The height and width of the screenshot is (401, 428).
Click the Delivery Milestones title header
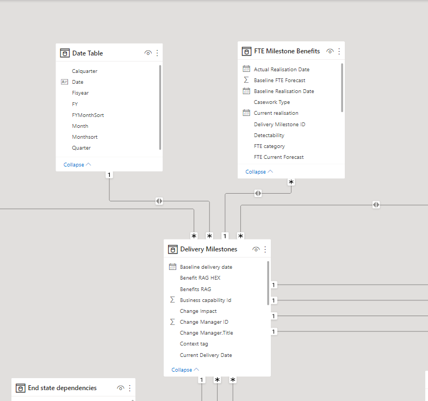click(x=208, y=249)
